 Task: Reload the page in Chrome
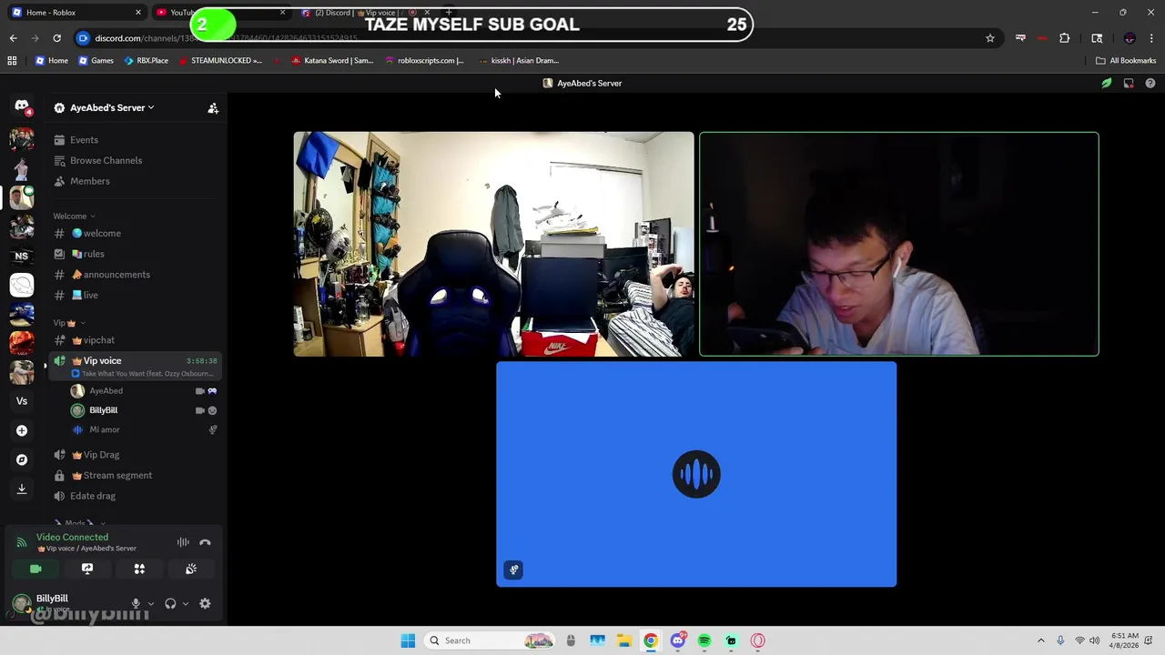56,38
